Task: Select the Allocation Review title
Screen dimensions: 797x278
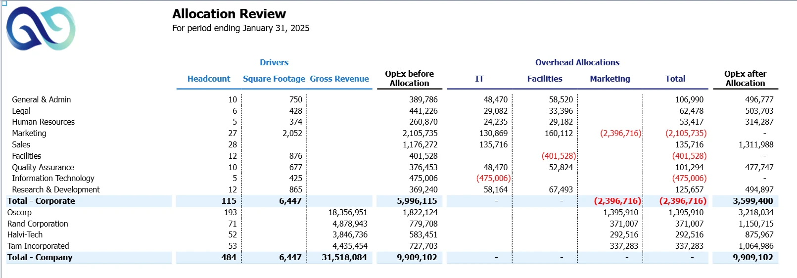Action: pos(229,14)
